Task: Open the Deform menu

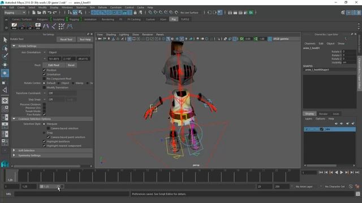Action: (x=102, y=7)
